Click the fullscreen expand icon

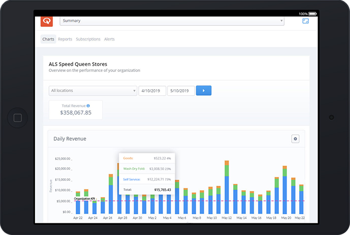305,21
